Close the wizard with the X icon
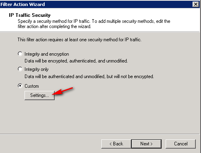The width and height of the screenshot is (201, 153). pos(196,4)
